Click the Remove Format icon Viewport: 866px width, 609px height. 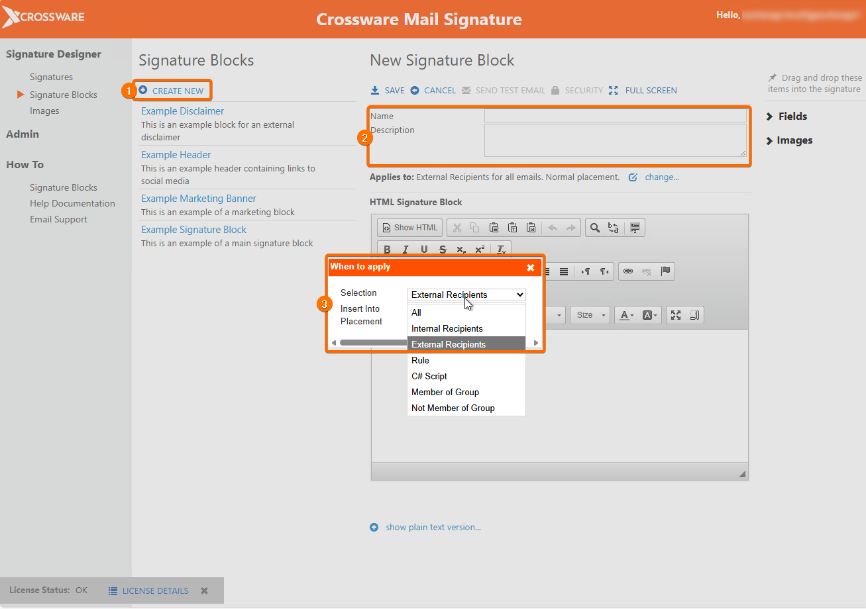click(501, 250)
